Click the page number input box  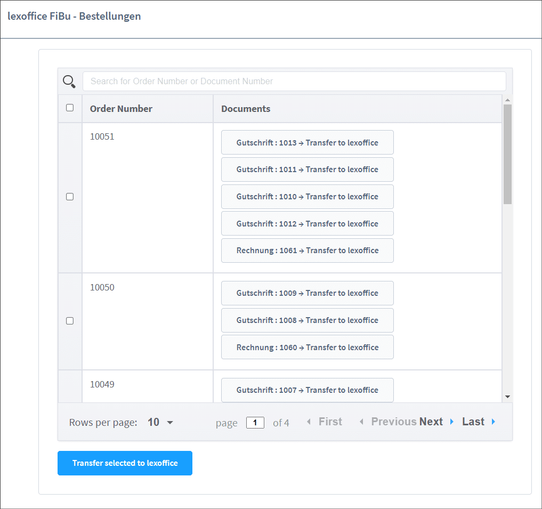click(x=255, y=423)
